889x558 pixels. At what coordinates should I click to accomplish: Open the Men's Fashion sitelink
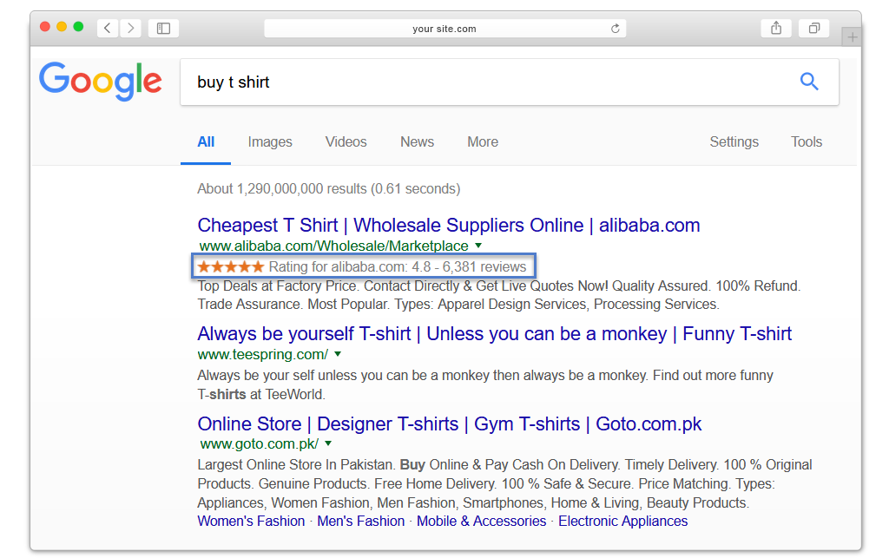360,522
